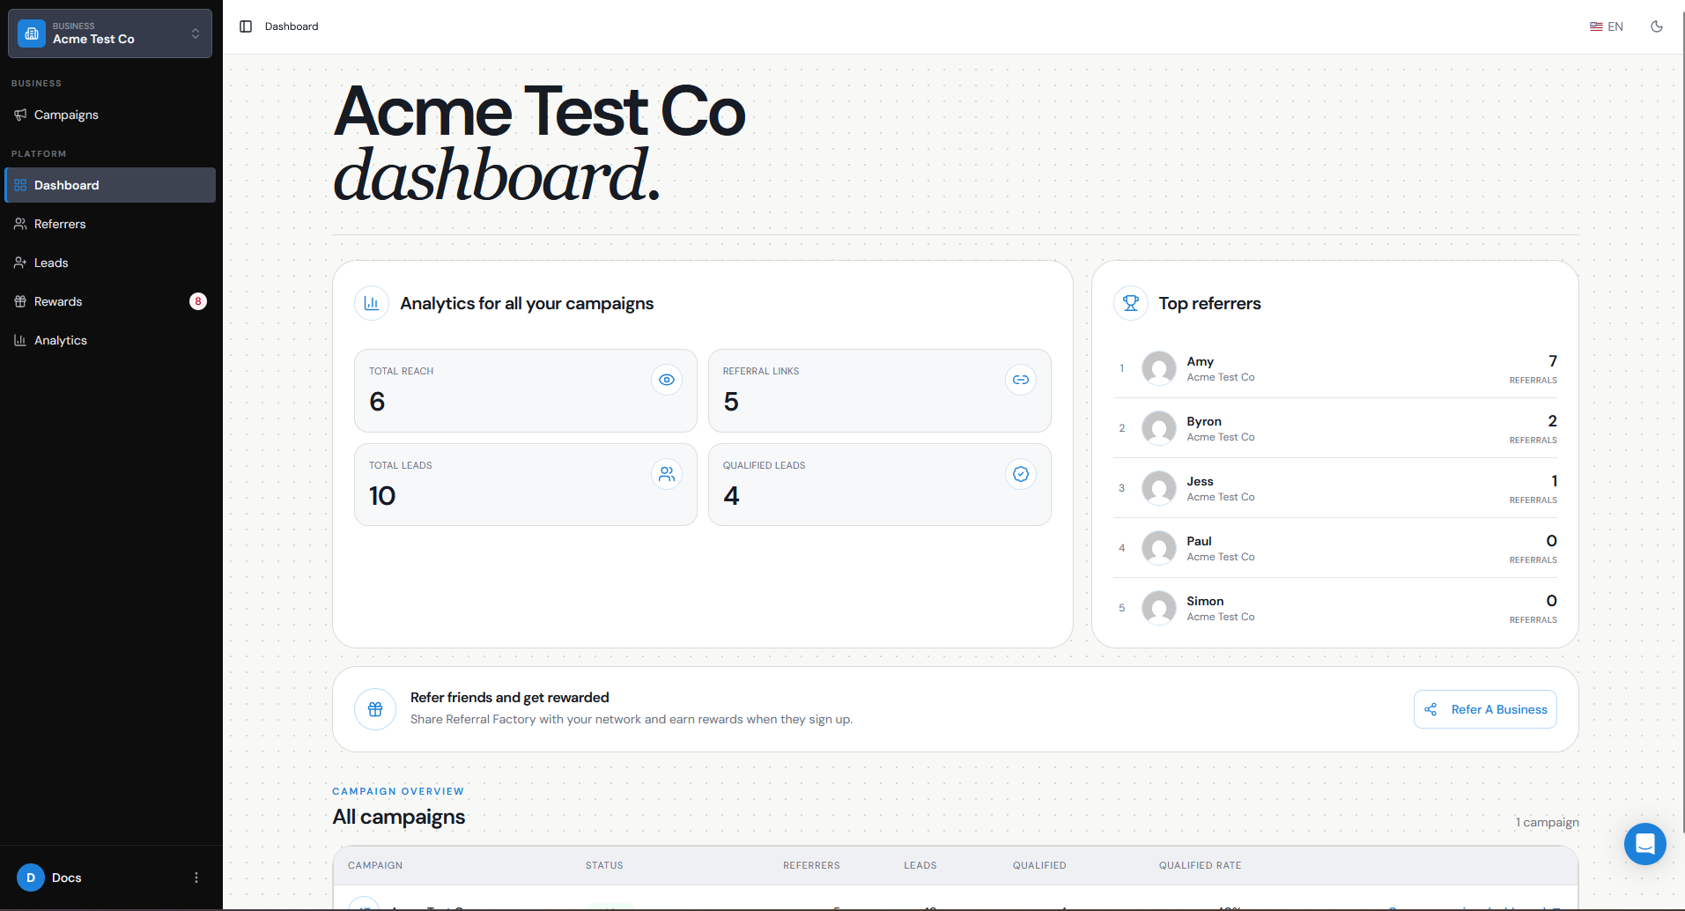Click the Qualified Rate column header

click(1200, 865)
